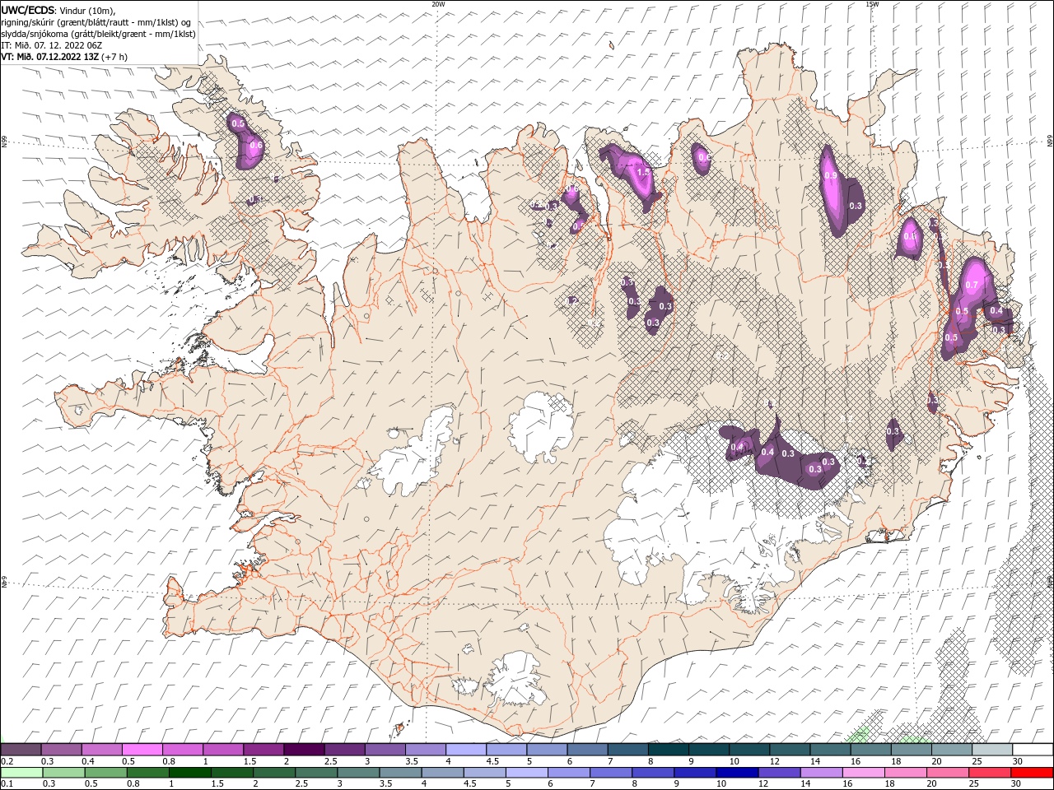Click the dark teal 8 snow-scale swatch
This screenshot has width=1054, height=790.
tap(669, 750)
